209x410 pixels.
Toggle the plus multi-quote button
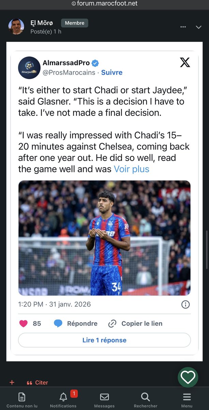(x=12, y=382)
